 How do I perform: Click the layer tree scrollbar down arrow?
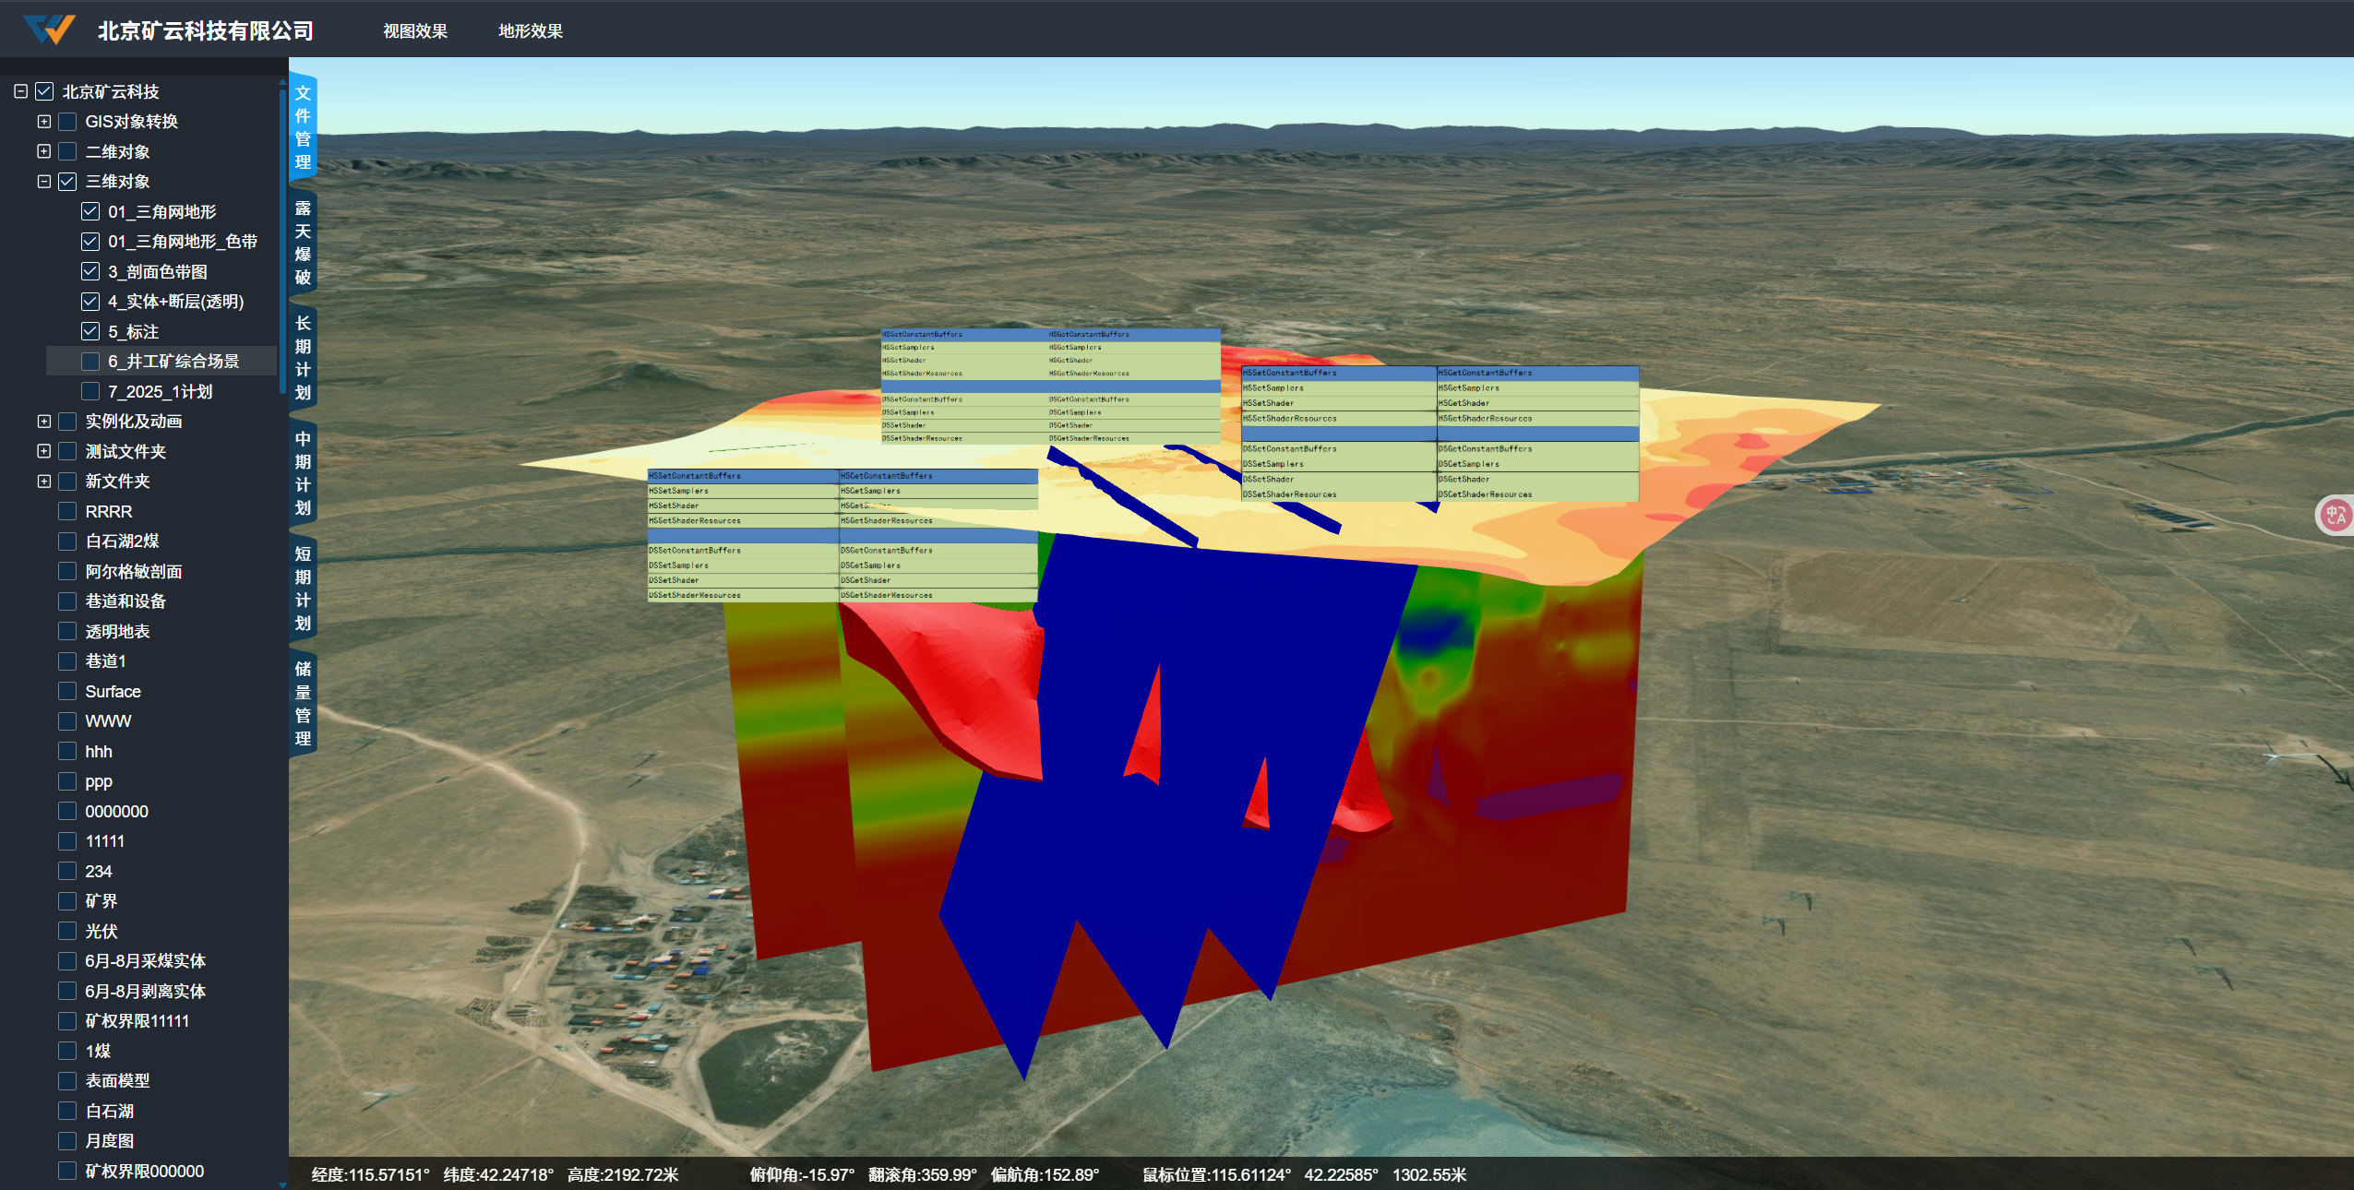pos(282,1184)
